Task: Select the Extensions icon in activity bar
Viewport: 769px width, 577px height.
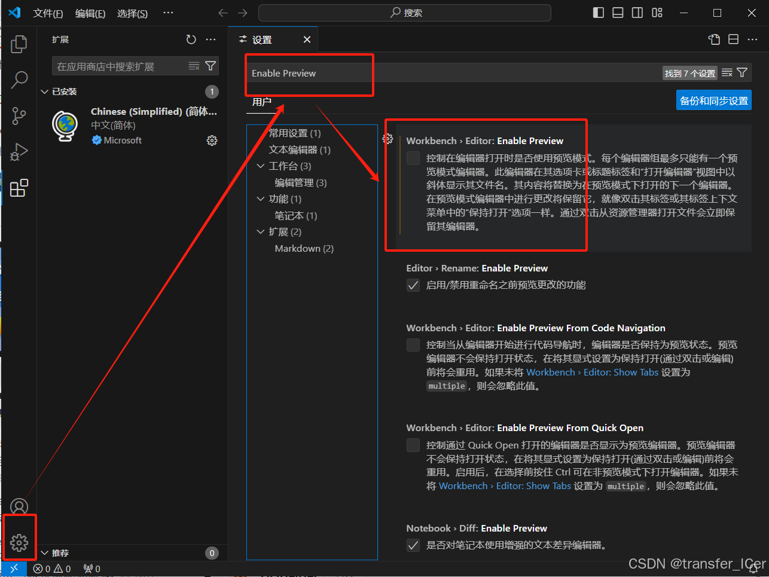Action: [x=19, y=187]
